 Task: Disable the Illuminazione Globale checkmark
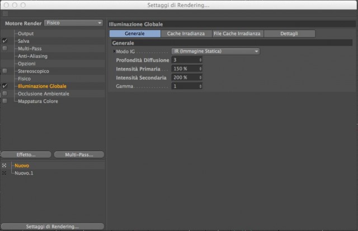[x=5, y=86]
